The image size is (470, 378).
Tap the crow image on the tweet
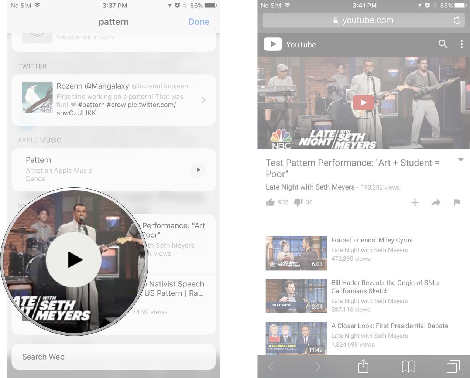pyautogui.click(x=37, y=98)
